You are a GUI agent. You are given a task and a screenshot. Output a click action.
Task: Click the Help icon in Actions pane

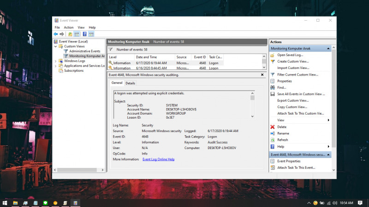273,147
